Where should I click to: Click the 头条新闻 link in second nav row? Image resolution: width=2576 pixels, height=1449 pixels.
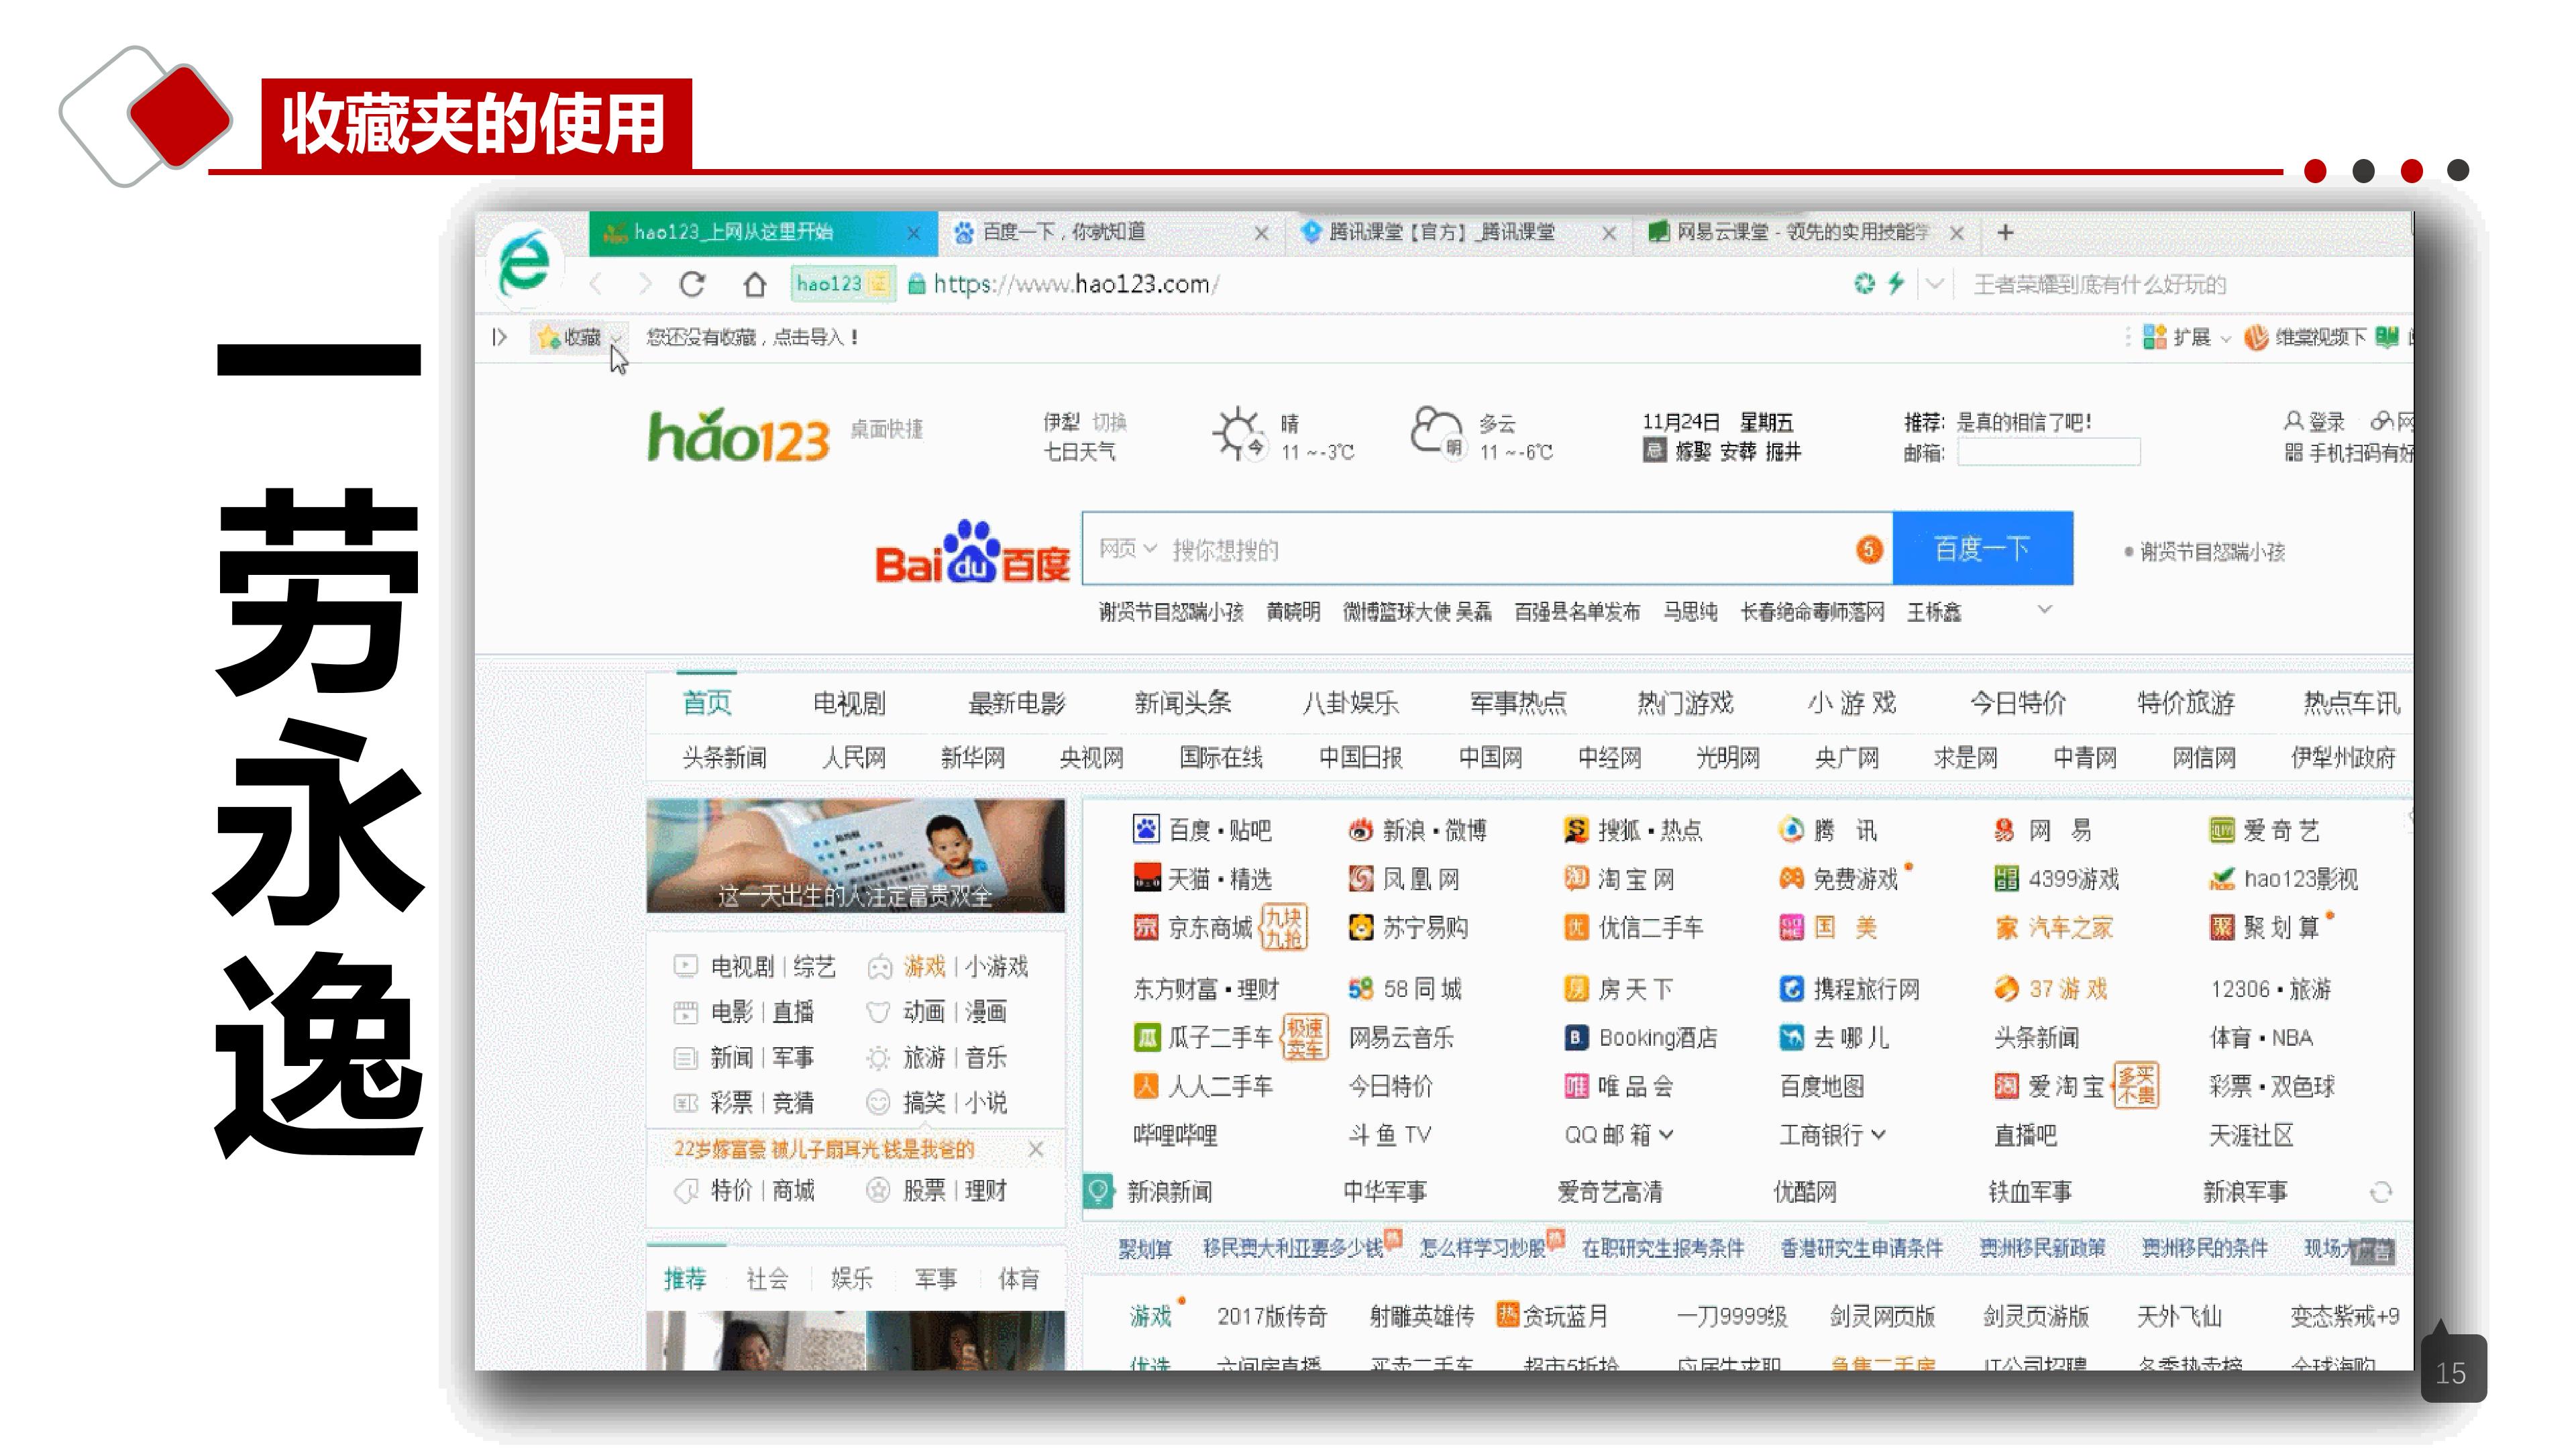(724, 757)
